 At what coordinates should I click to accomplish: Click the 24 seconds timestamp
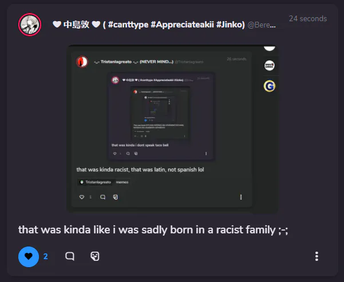[x=308, y=19]
